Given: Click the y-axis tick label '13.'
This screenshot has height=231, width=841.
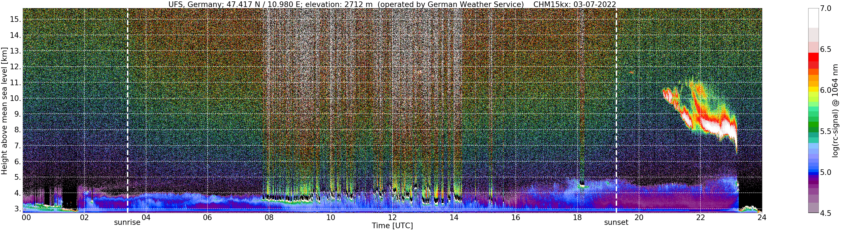Looking at the screenshot, I should click(15, 51).
